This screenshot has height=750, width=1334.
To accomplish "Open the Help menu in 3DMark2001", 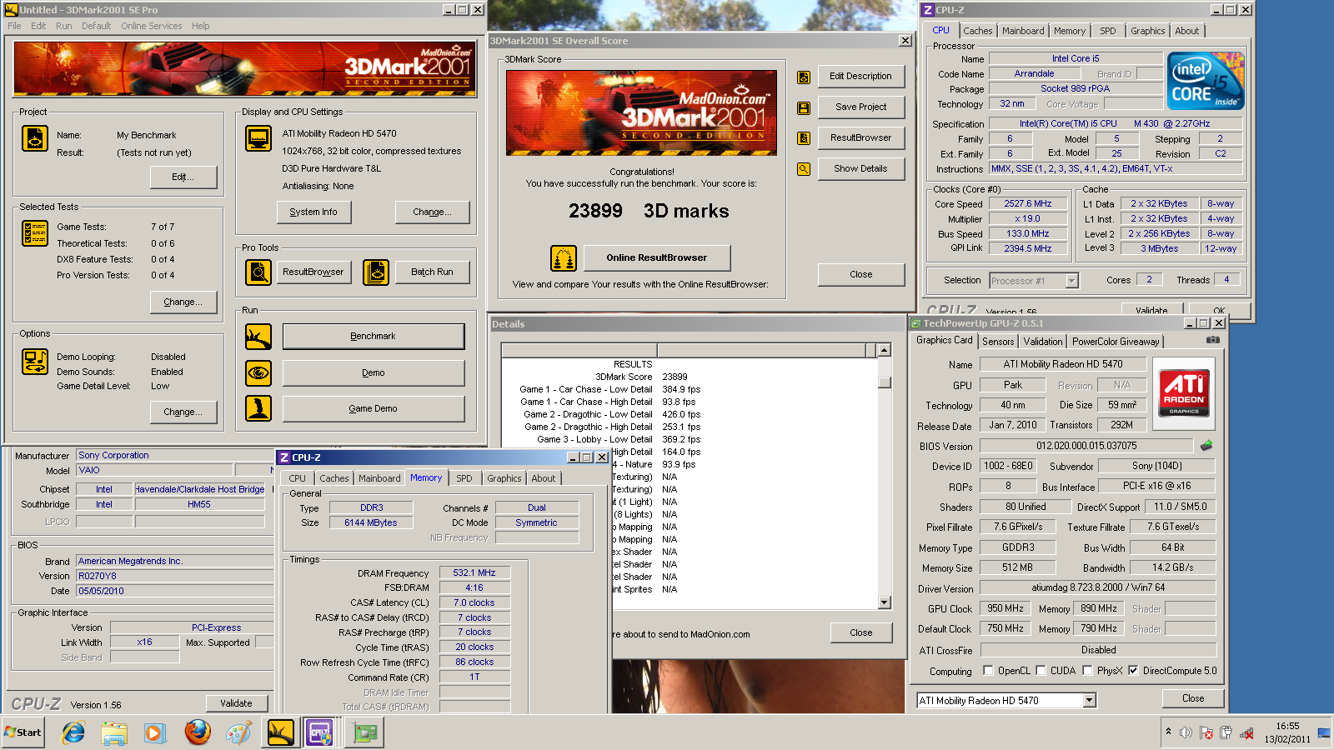I will (200, 26).
